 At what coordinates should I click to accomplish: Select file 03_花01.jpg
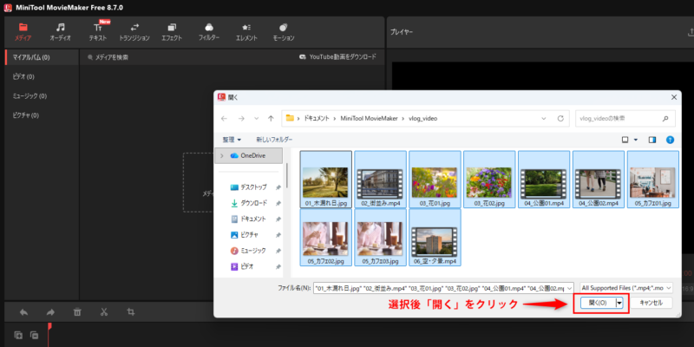click(435, 180)
